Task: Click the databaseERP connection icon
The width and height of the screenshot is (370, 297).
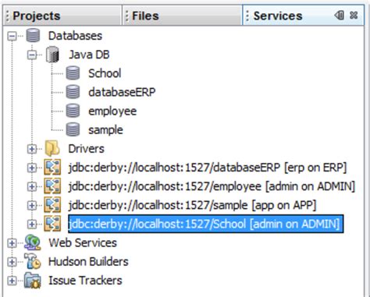Action: [52, 167]
